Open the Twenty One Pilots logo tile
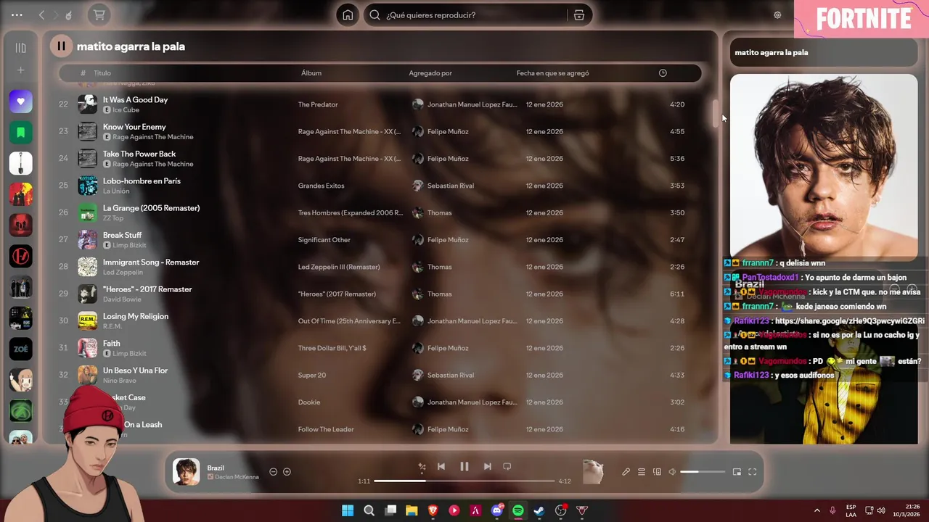The image size is (929, 522). point(20,256)
